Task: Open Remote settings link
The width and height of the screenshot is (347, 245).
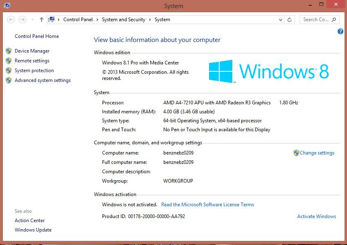Action: click(x=32, y=60)
